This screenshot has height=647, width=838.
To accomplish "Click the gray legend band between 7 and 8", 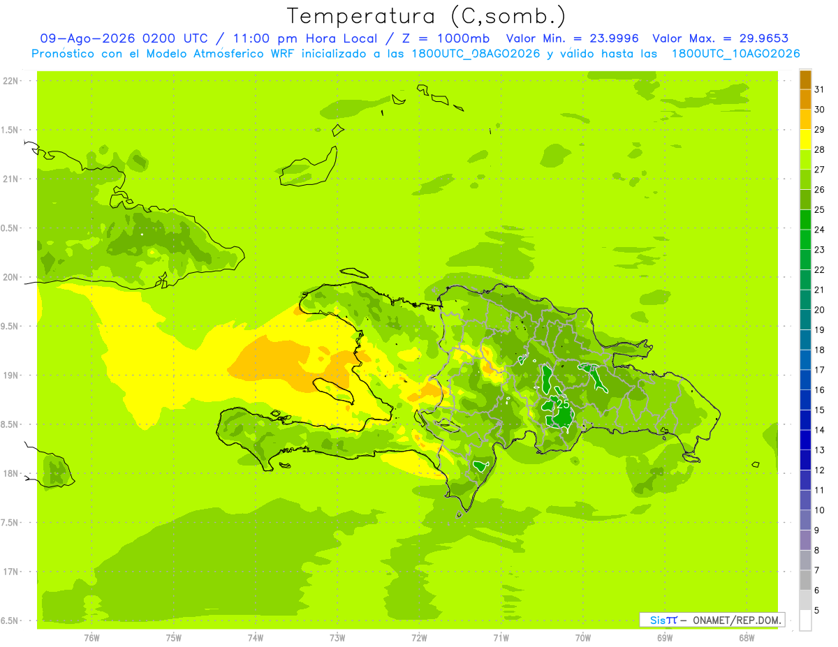I will (805, 560).
